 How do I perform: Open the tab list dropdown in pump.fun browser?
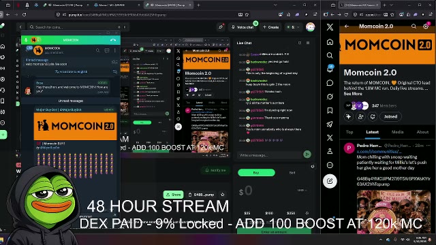click(275, 5)
